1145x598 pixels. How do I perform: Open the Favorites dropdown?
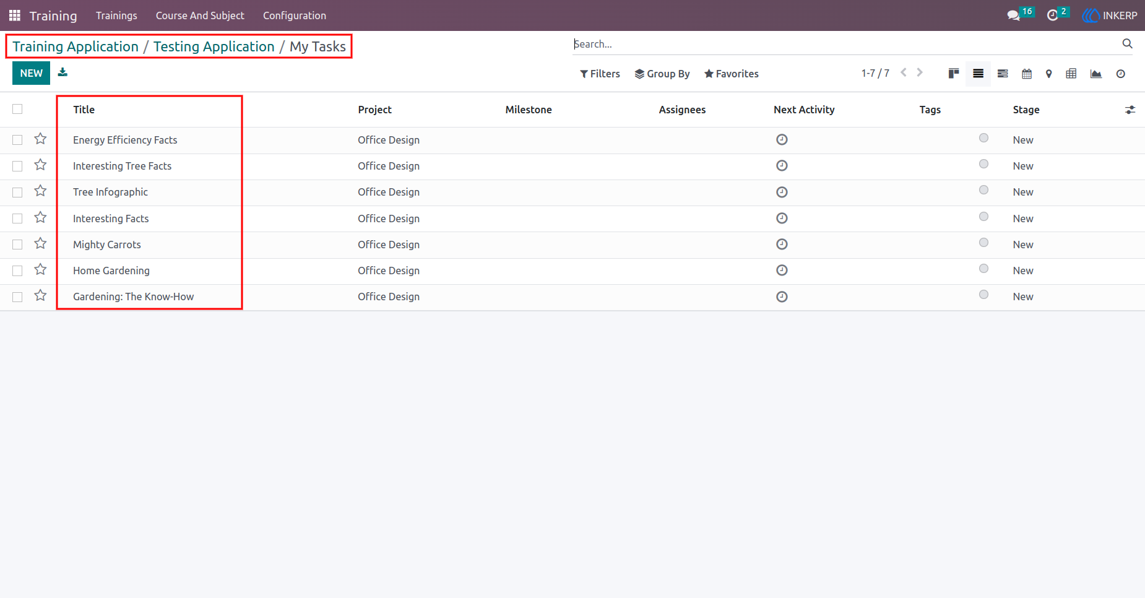tap(732, 74)
